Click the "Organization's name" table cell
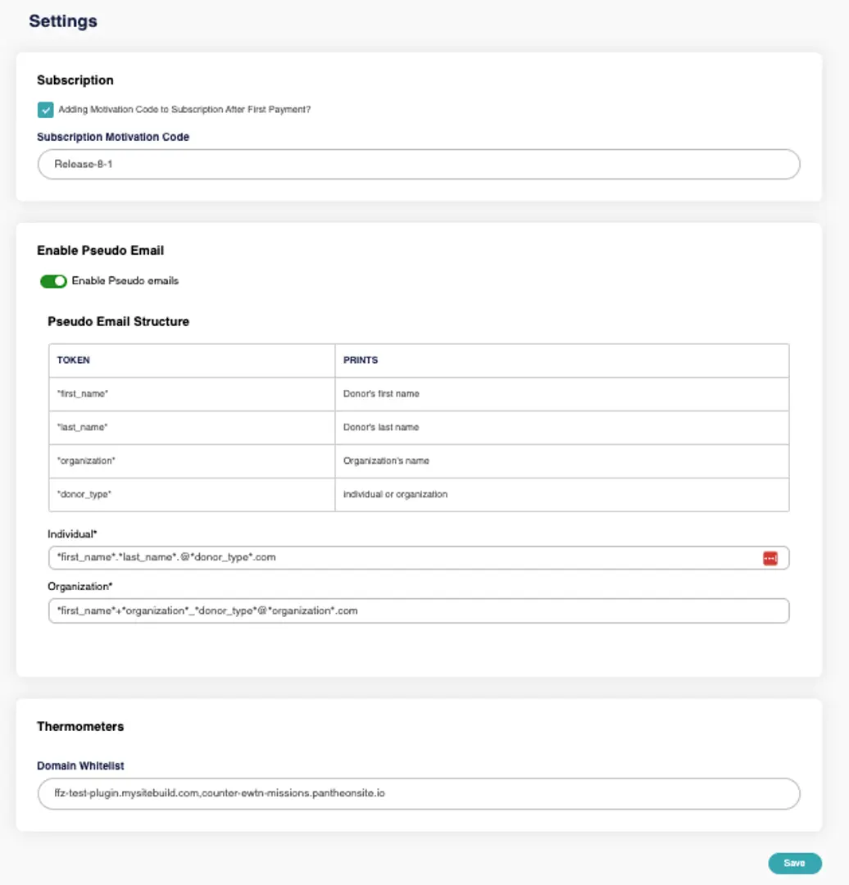The width and height of the screenshot is (849, 885). click(x=386, y=461)
